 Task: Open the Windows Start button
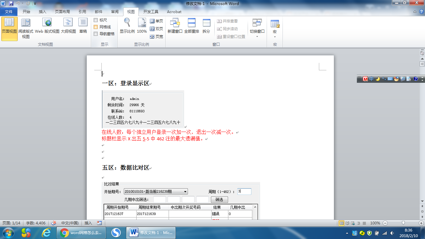8,232
